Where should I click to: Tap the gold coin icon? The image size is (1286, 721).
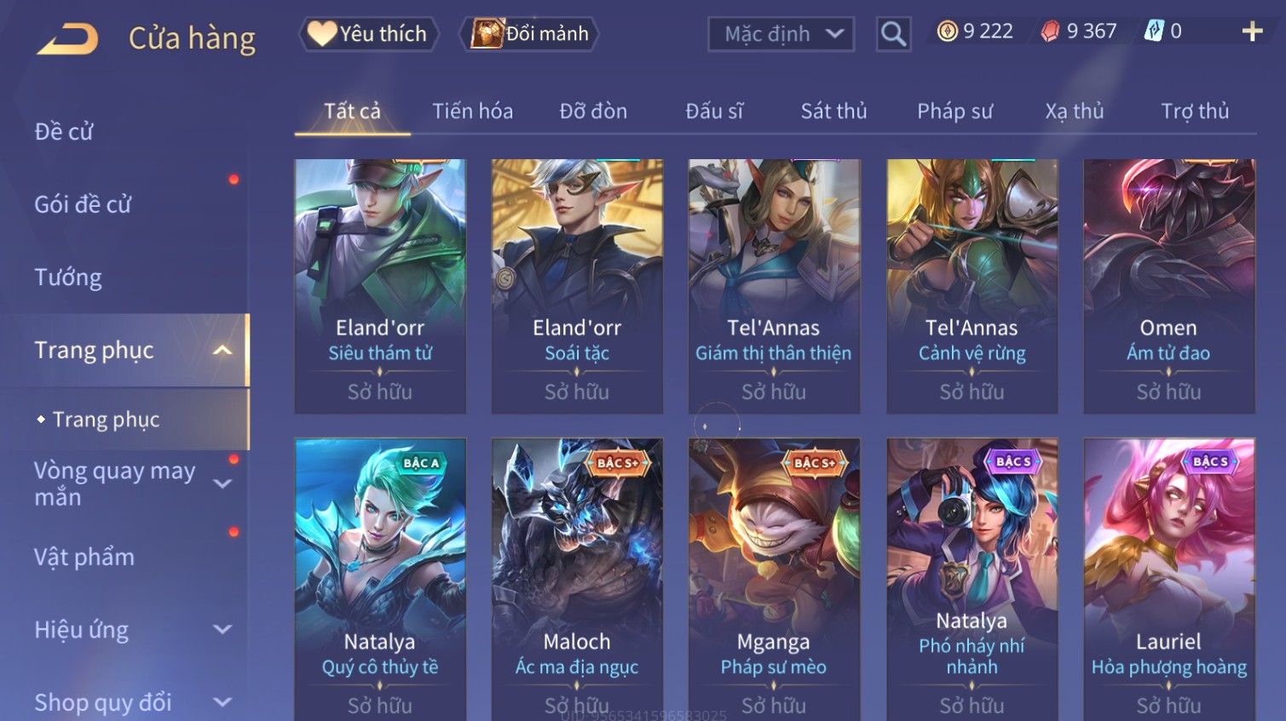pos(947,31)
